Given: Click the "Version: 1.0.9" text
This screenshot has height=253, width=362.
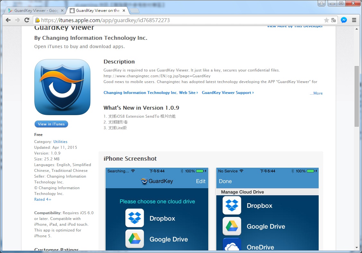Looking at the screenshot, I should point(47,153).
